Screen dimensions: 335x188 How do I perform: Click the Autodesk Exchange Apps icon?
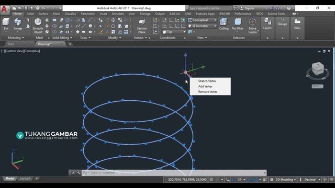pyautogui.click(x=272, y=8)
